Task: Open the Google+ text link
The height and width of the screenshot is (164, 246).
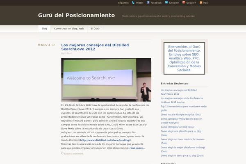Action: 191,3
